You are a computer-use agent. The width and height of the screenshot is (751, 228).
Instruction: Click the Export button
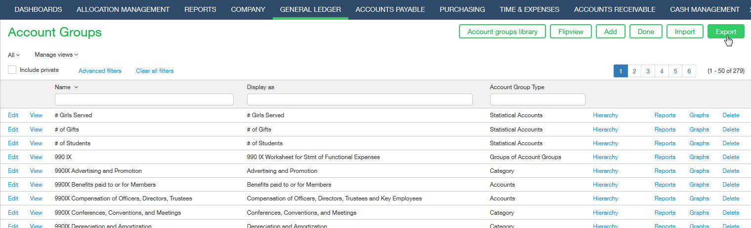click(726, 32)
